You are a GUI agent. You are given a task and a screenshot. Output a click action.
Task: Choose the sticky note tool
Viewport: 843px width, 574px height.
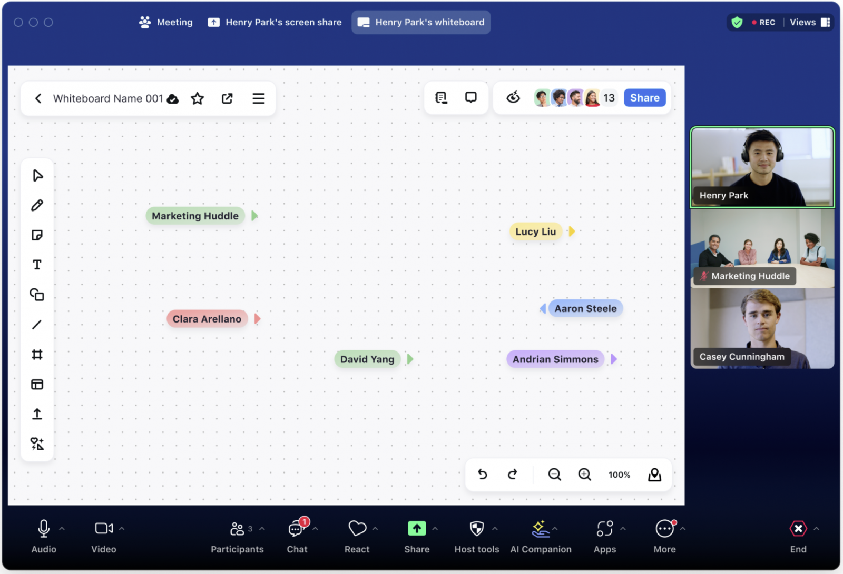37,235
